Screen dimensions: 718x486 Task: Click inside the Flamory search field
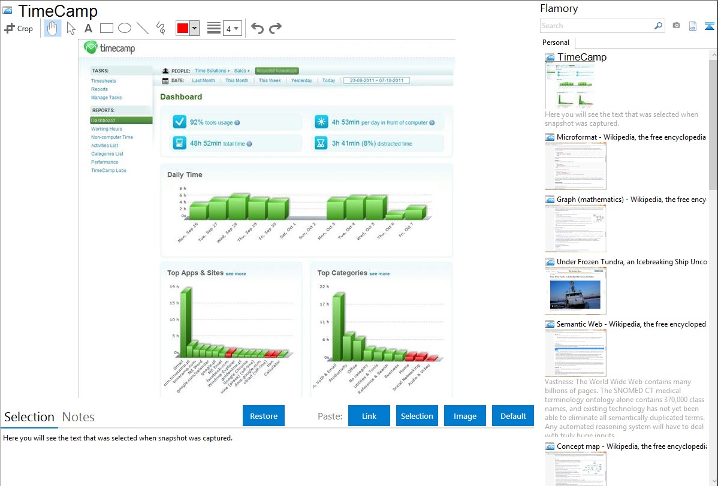point(596,26)
